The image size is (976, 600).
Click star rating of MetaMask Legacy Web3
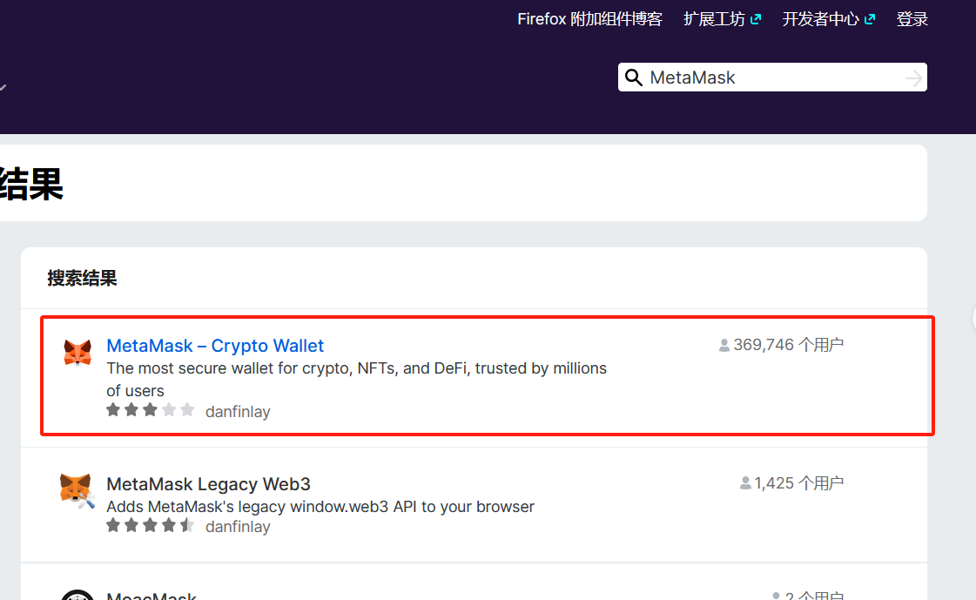[150, 525]
